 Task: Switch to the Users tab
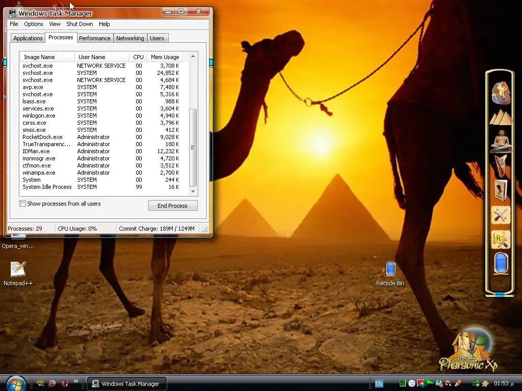pos(157,38)
